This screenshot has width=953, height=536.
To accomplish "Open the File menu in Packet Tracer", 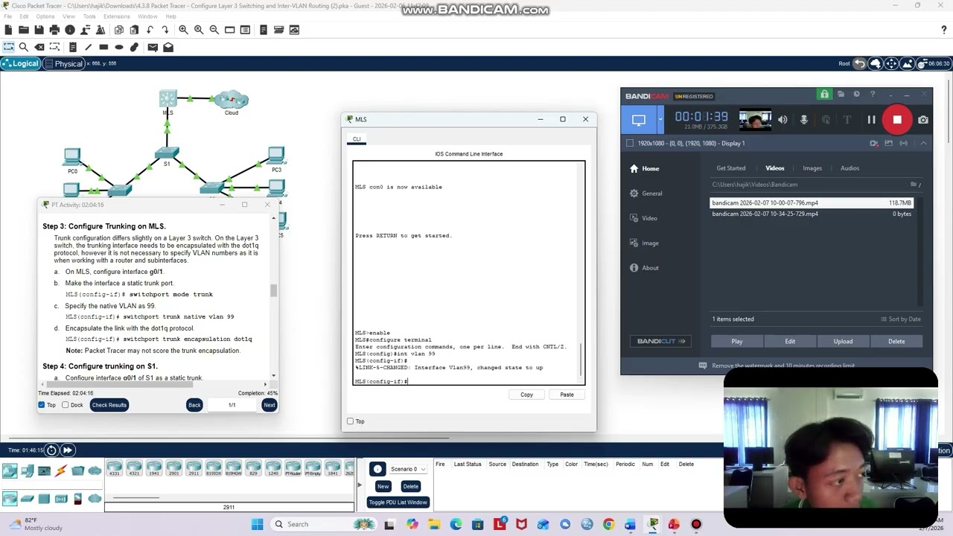I will point(8,16).
